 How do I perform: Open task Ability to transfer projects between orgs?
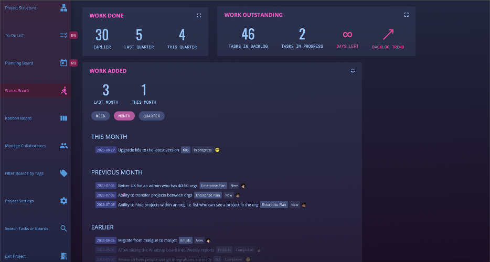pyautogui.click(x=155, y=195)
